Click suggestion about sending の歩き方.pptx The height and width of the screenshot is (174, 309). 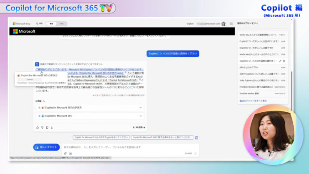click(x=101, y=137)
